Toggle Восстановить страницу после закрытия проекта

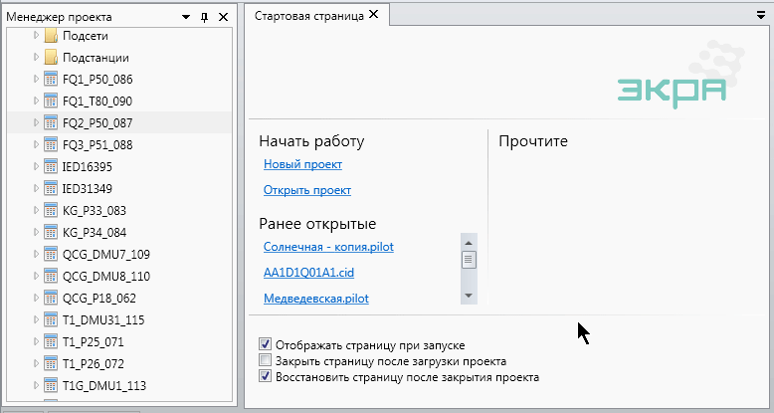[265, 376]
